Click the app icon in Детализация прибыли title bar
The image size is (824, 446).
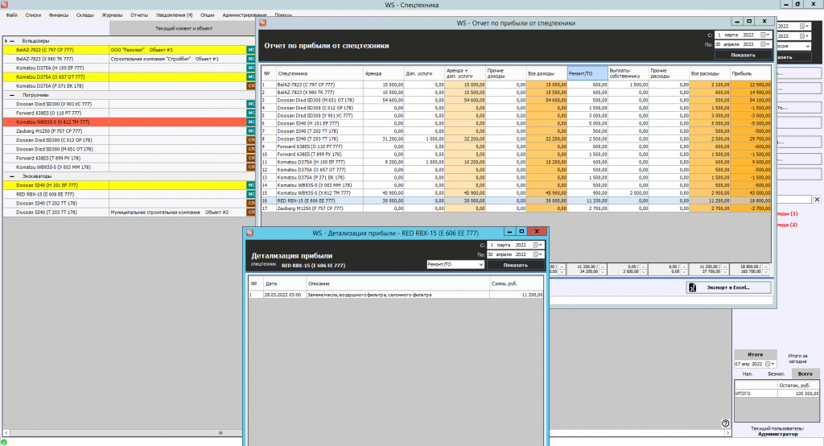click(249, 232)
